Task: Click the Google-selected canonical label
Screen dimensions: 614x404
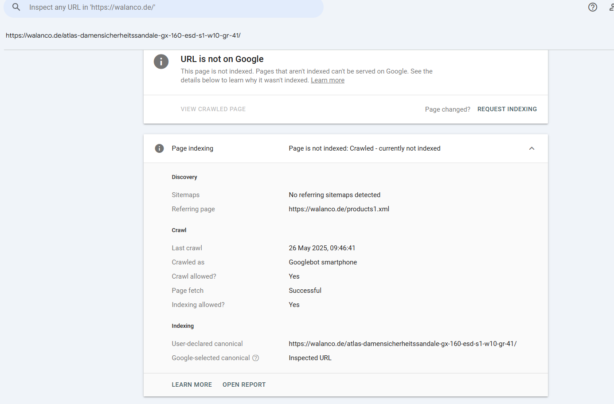Action: click(211, 358)
